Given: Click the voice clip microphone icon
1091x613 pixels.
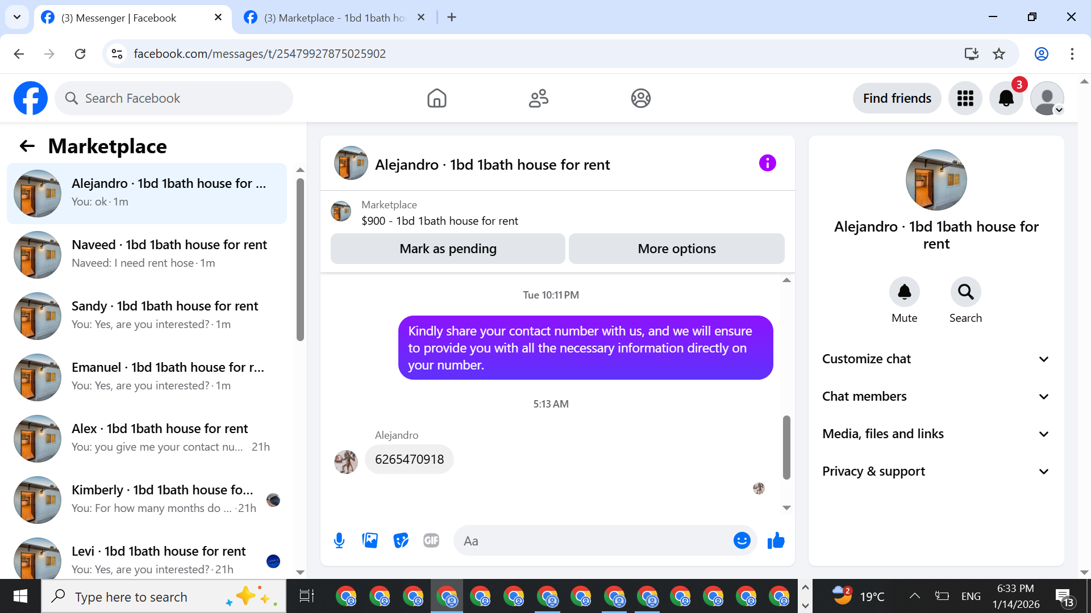Looking at the screenshot, I should tap(339, 540).
